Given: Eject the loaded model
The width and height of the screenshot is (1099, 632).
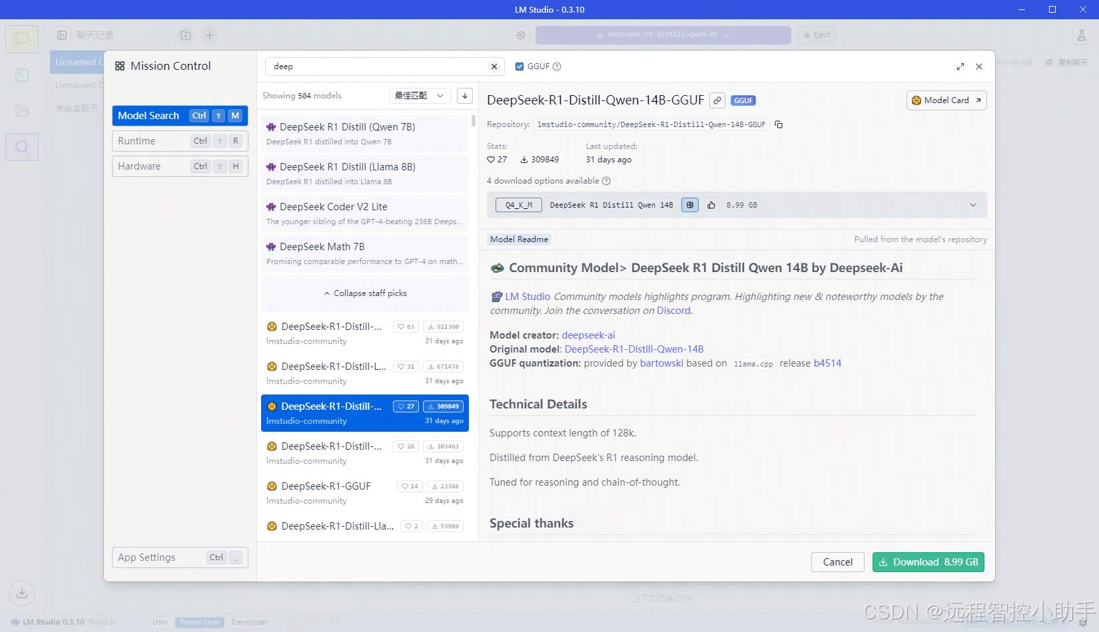Looking at the screenshot, I should tap(817, 35).
